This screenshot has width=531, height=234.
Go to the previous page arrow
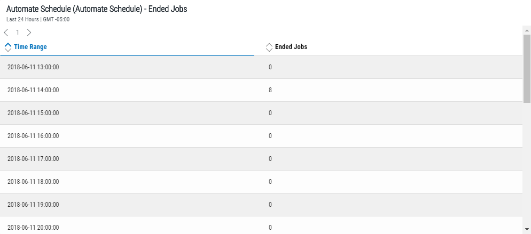pyautogui.click(x=6, y=33)
